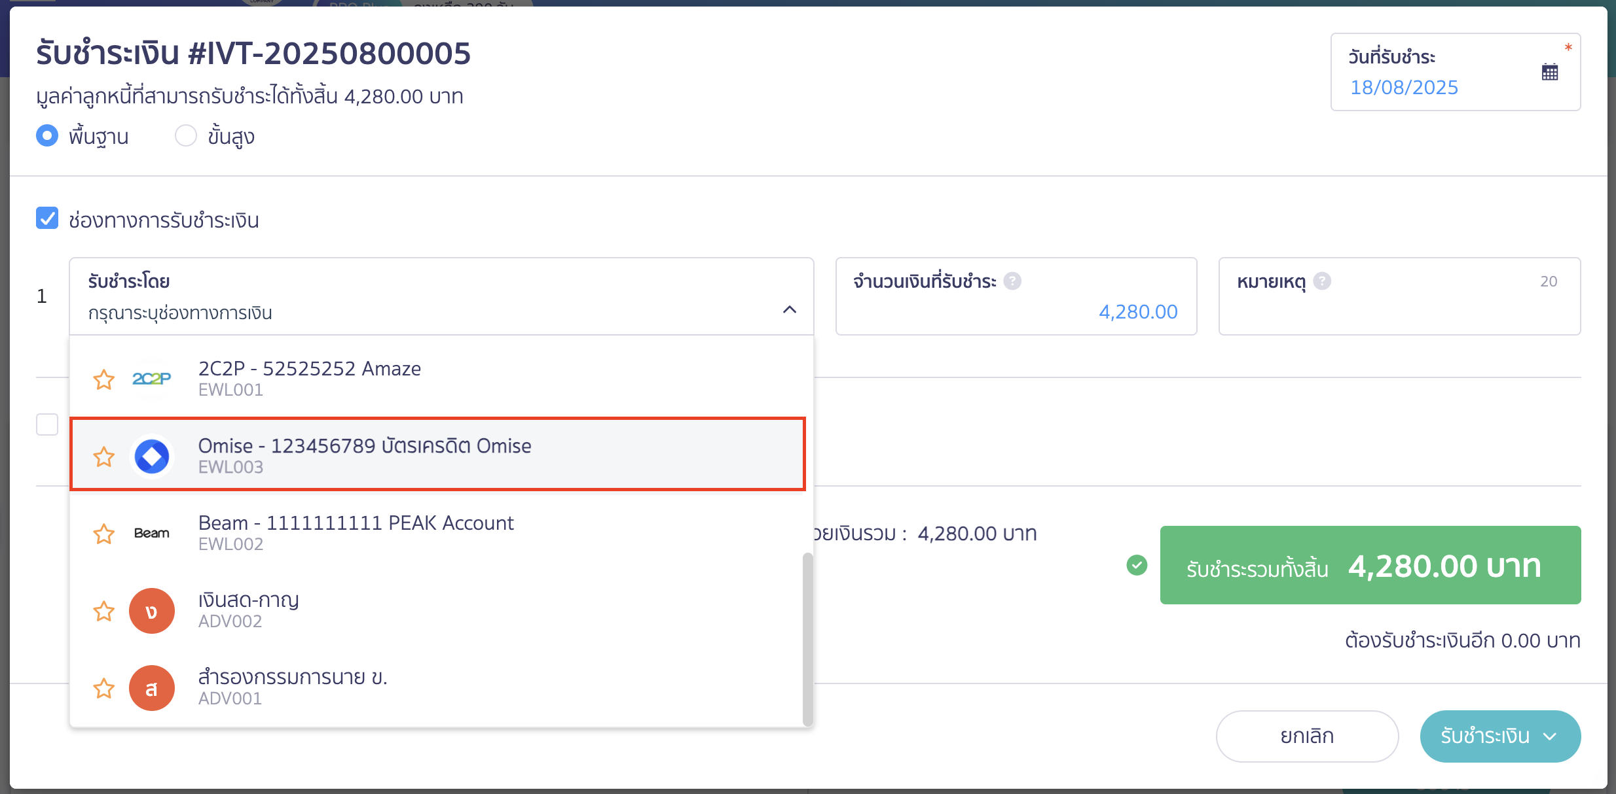The width and height of the screenshot is (1616, 794).
Task: Select the ขั้นสูง radio option
Action: coord(185,135)
